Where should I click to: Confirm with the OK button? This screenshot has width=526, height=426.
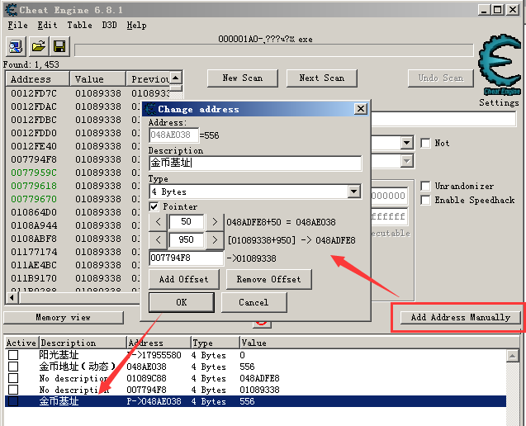[182, 302]
